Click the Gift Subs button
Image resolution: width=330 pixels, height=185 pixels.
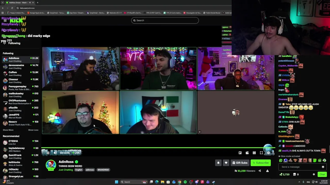[240, 163]
